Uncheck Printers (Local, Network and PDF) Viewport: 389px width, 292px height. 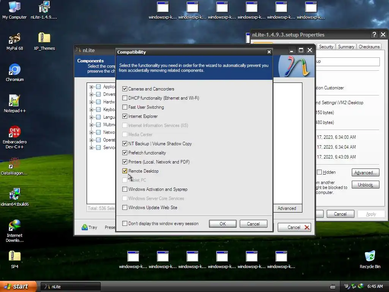click(125, 162)
